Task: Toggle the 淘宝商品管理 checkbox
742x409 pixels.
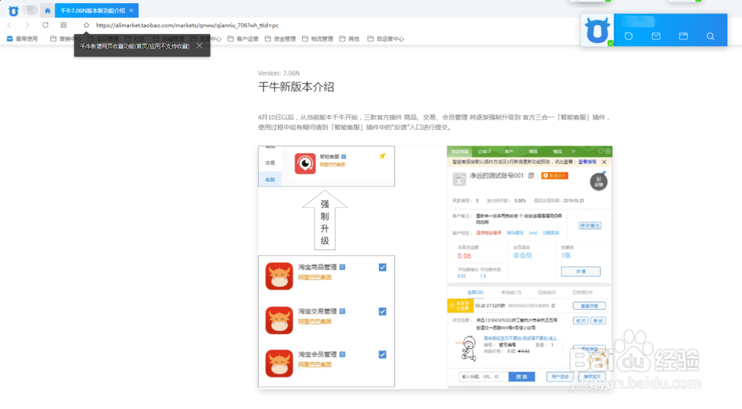Action: (x=382, y=267)
